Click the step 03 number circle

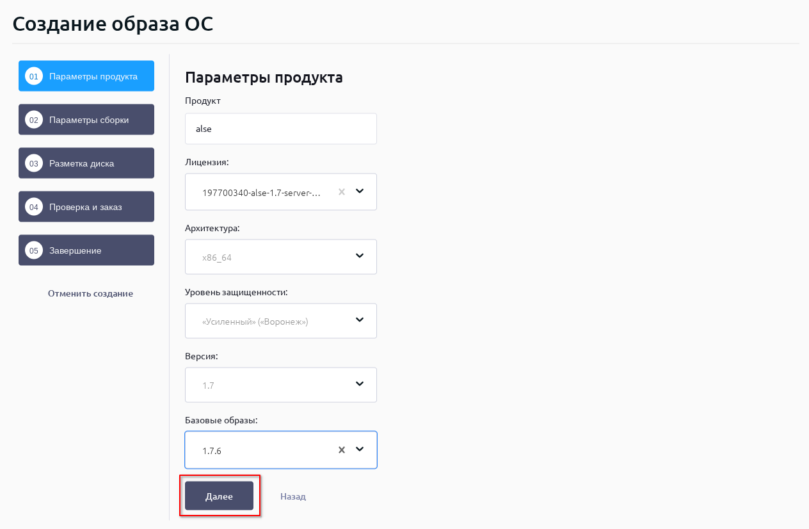tap(34, 163)
